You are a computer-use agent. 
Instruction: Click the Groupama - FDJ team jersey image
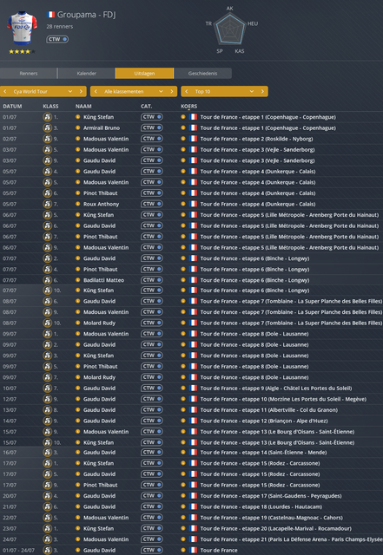tap(22, 28)
